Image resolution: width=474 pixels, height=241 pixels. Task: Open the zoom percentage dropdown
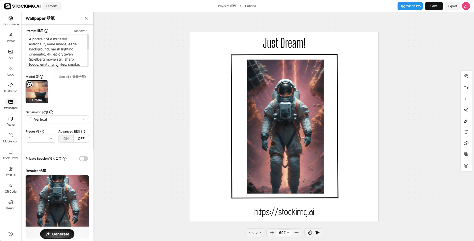pos(284,232)
